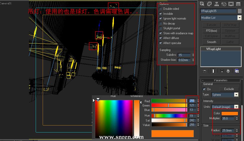Open the Display panel icon

231,4
